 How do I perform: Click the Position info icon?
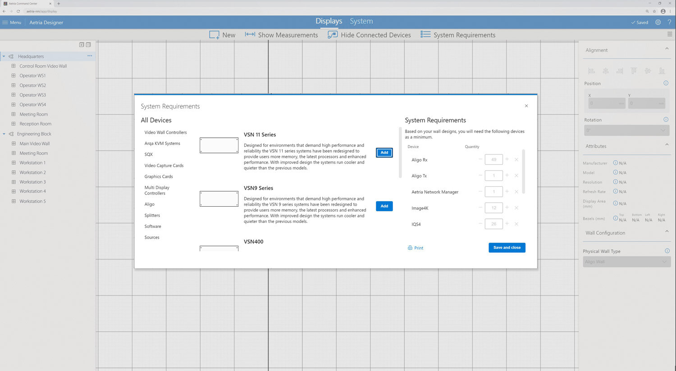[x=666, y=83]
